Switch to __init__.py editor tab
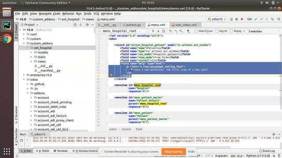The width and height of the screenshot is (282, 158). click(x=109, y=25)
